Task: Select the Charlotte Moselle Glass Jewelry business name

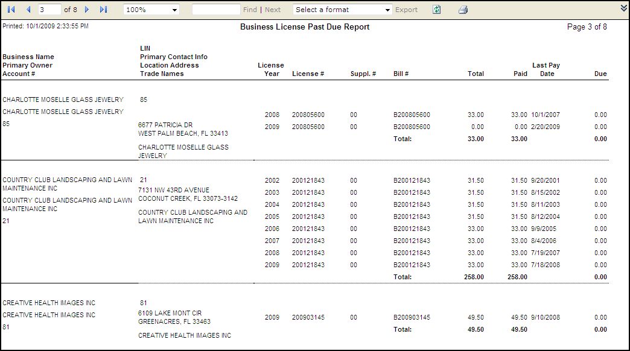Action: [x=63, y=100]
